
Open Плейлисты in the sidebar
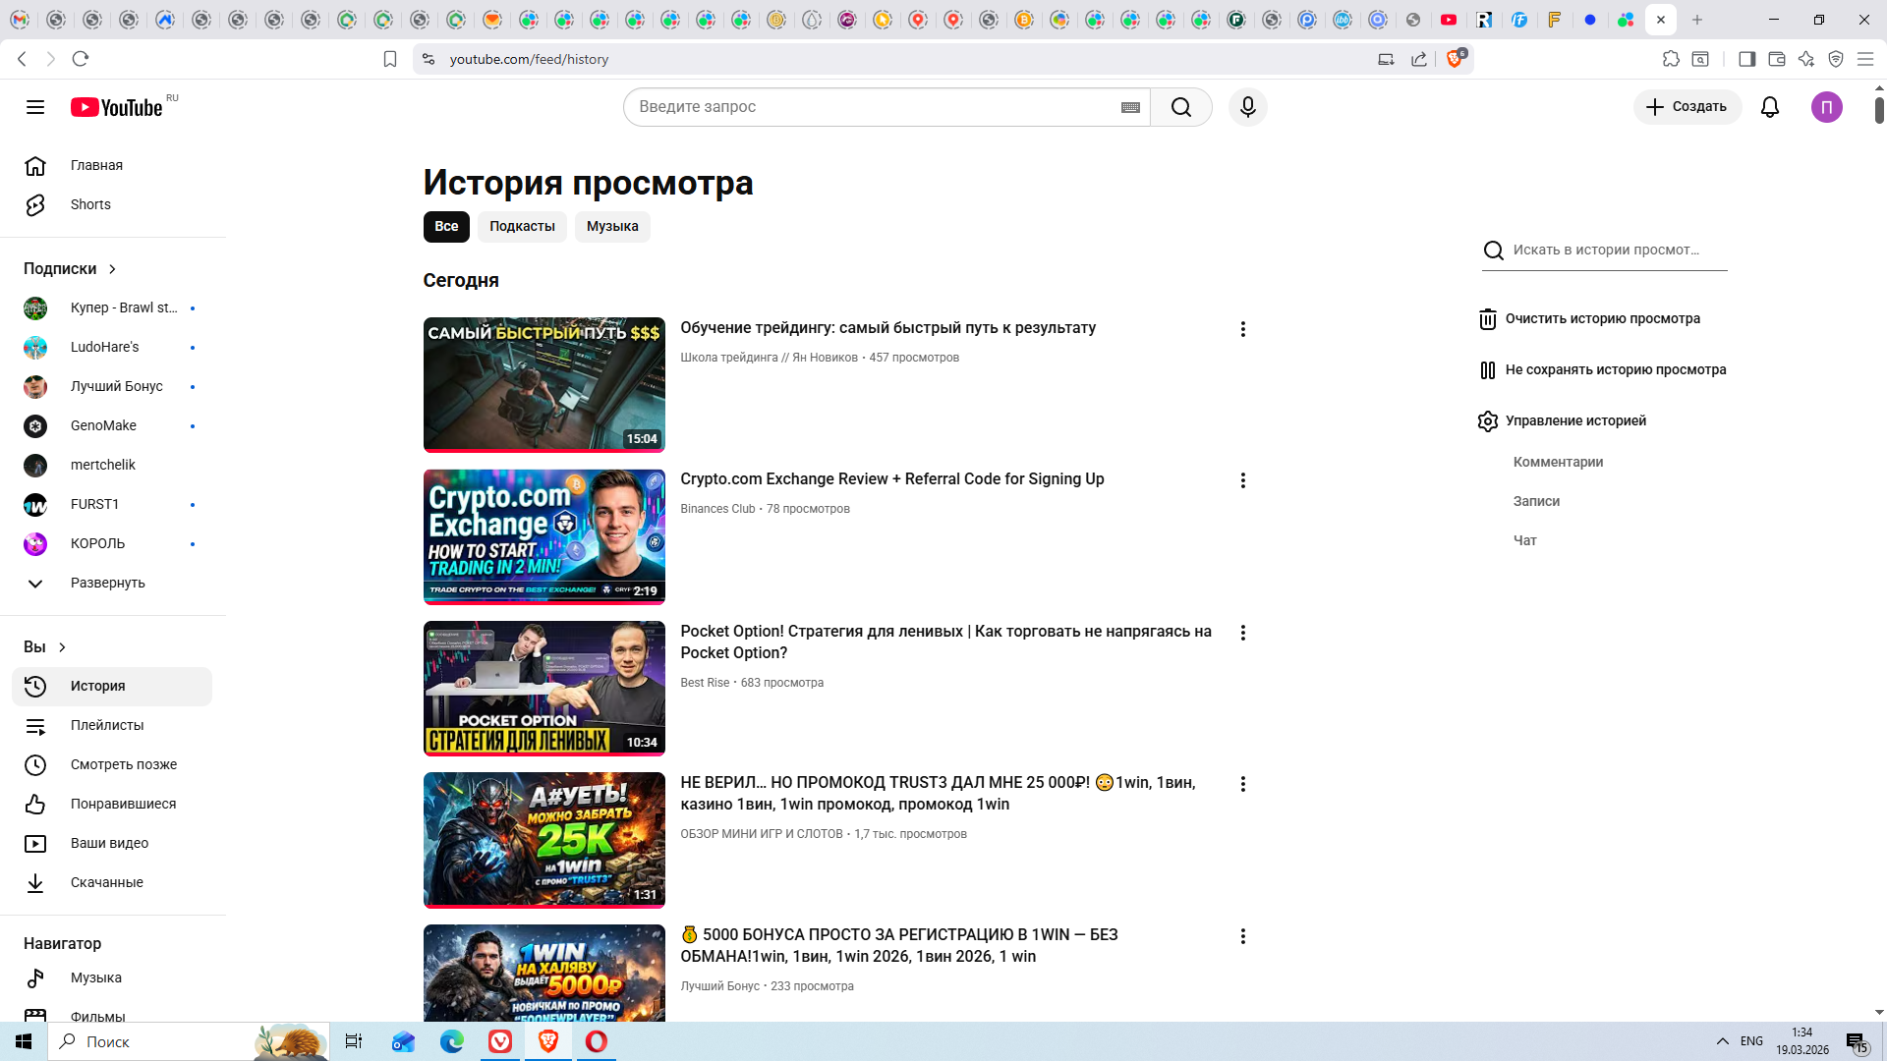click(x=106, y=725)
